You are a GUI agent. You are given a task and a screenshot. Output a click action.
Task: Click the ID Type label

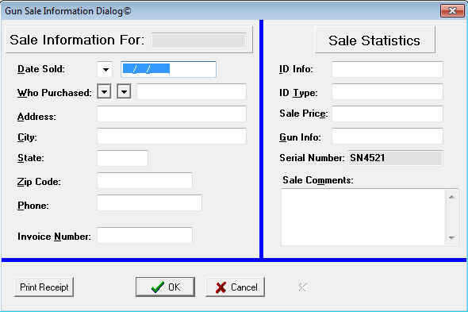click(x=298, y=93)
